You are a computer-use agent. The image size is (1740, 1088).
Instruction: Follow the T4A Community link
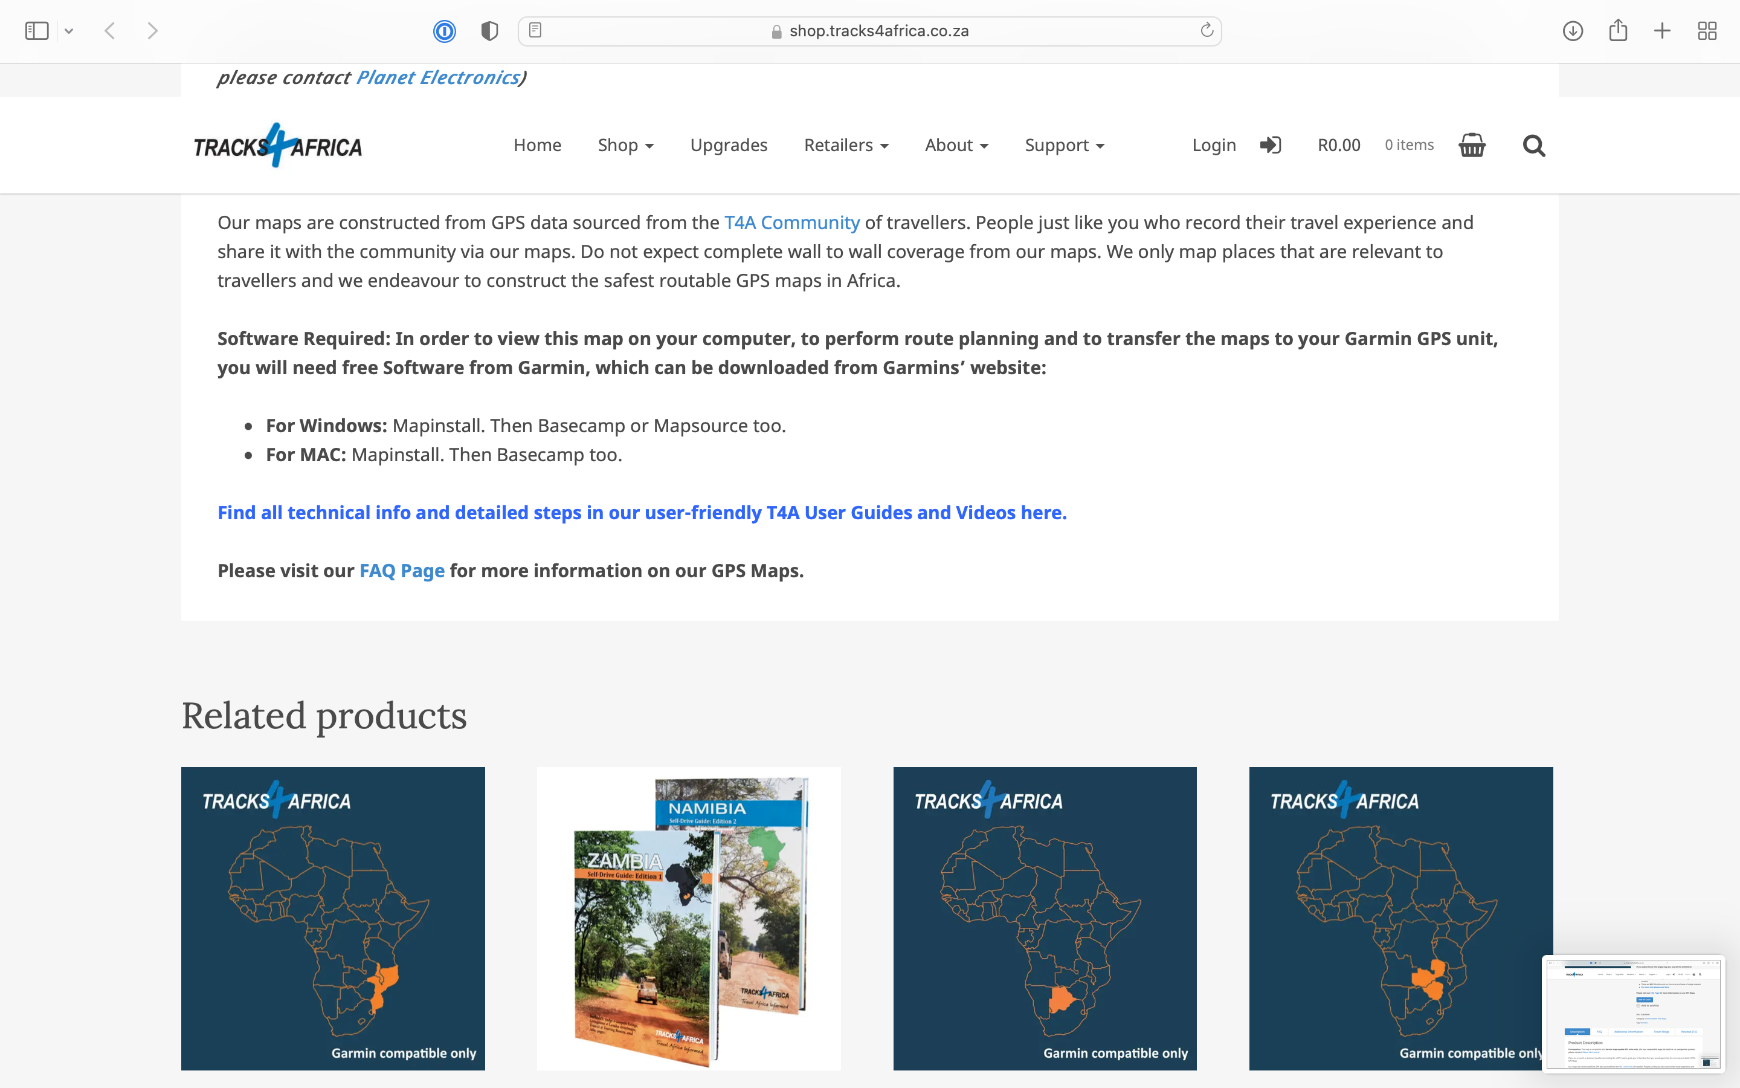coord(791,222)
